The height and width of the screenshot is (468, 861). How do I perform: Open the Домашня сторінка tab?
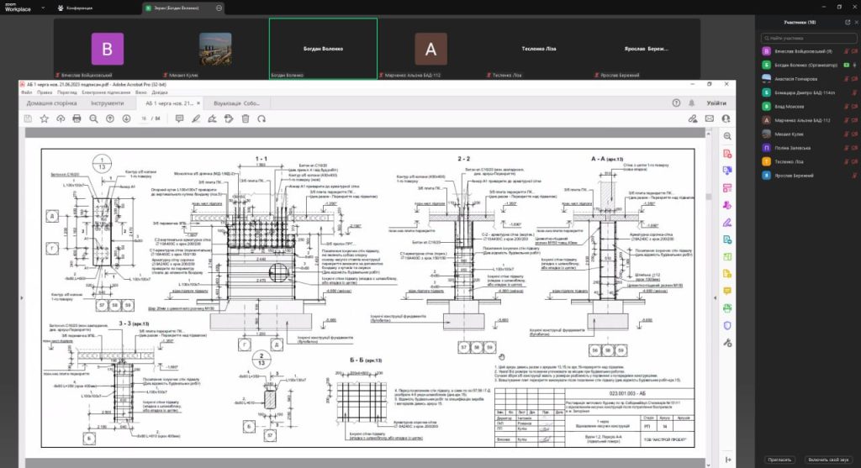point(51,103)
